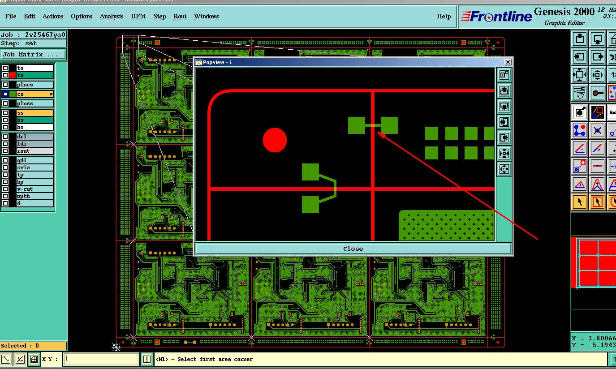Open the Windows menu

pyautogui.click(x=207, y=17)
